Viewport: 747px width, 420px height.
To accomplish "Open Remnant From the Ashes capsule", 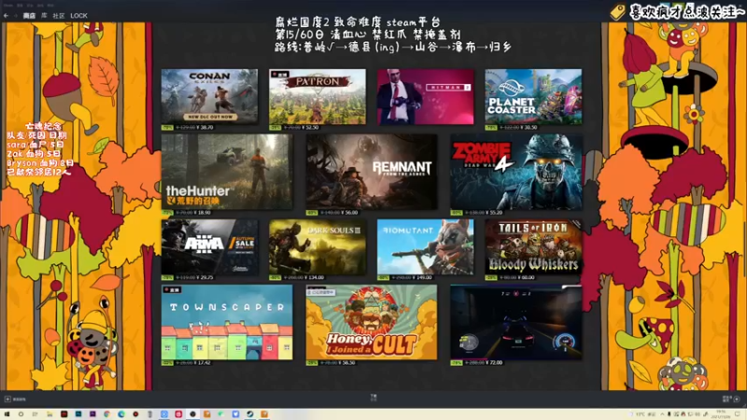I will point(372,172).
